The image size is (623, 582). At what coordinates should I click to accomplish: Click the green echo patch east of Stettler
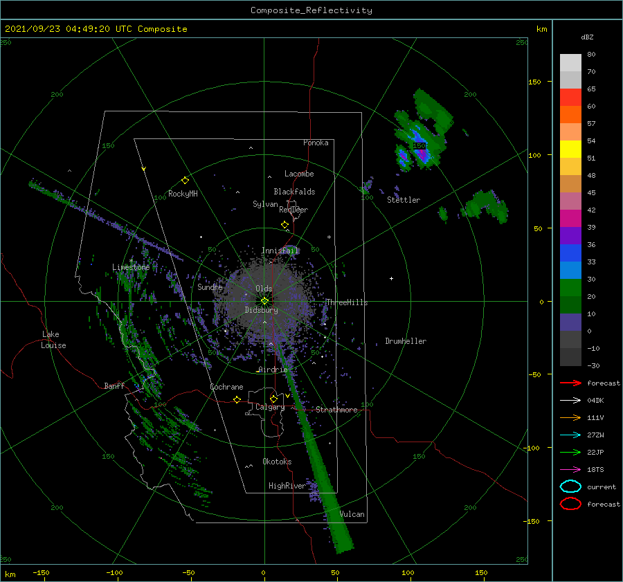486,206
